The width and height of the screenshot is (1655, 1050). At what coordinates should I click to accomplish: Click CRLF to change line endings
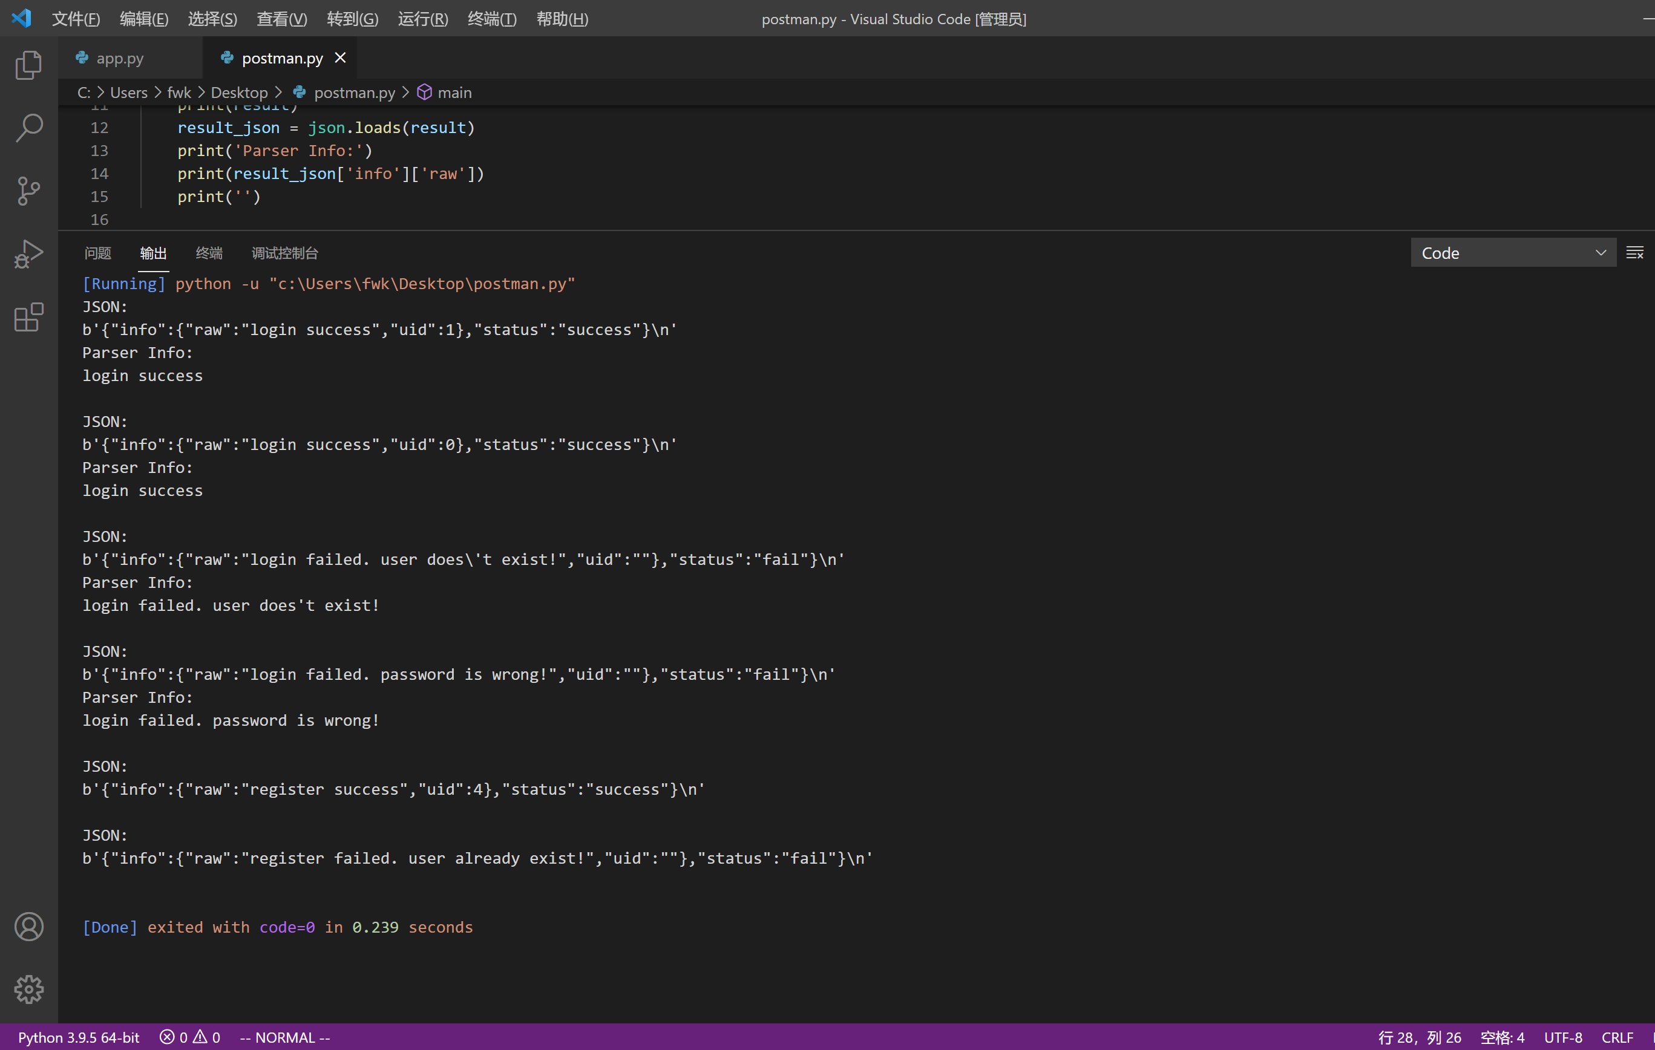(1616, 1038)
